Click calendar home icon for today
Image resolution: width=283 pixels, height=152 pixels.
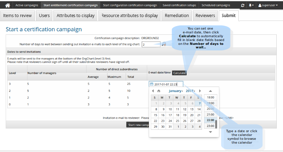click(159, 91)
